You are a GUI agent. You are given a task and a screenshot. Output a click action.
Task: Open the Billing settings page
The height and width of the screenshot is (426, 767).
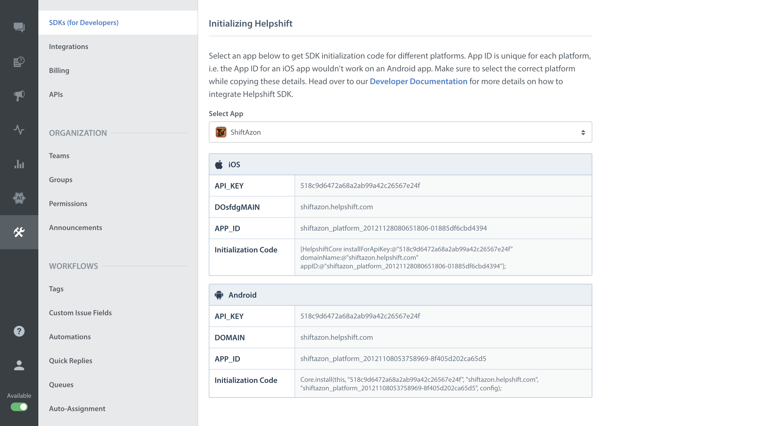tap(59, 71)
